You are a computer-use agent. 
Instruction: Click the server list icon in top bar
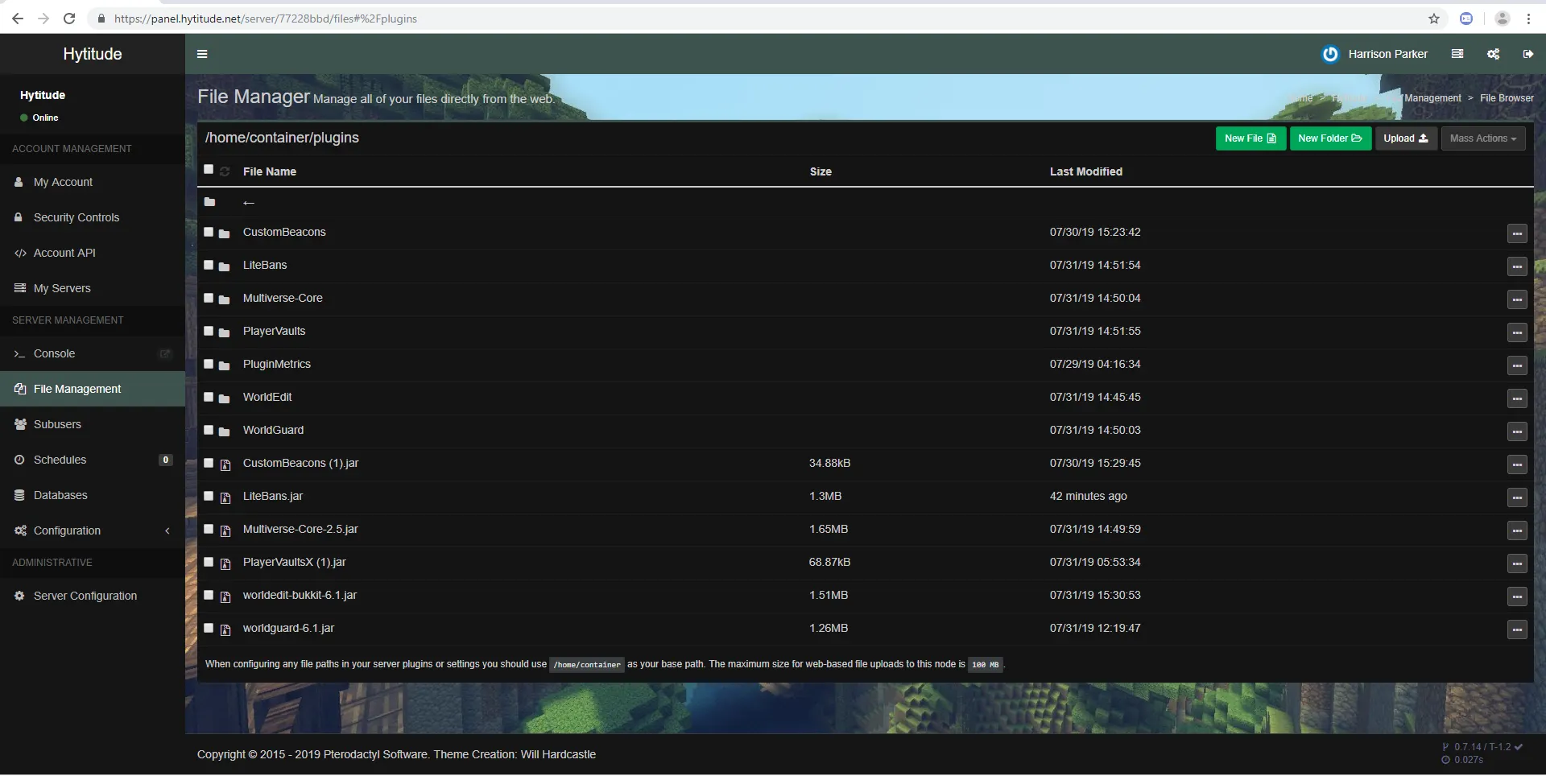1457,54
